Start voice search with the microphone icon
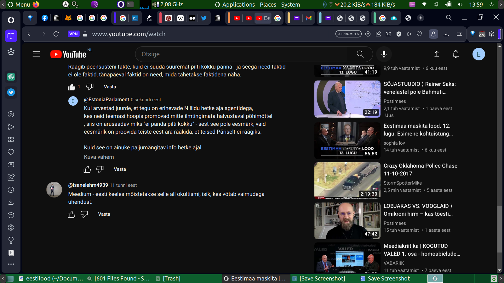 [384, 54]
